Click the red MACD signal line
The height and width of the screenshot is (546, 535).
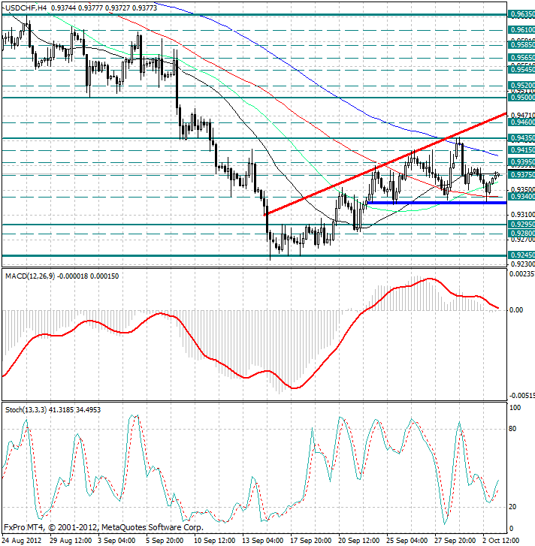[251, 333]
